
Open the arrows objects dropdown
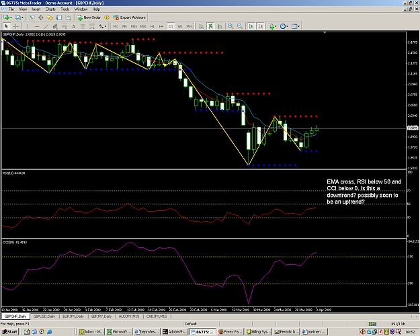[103, 26]
